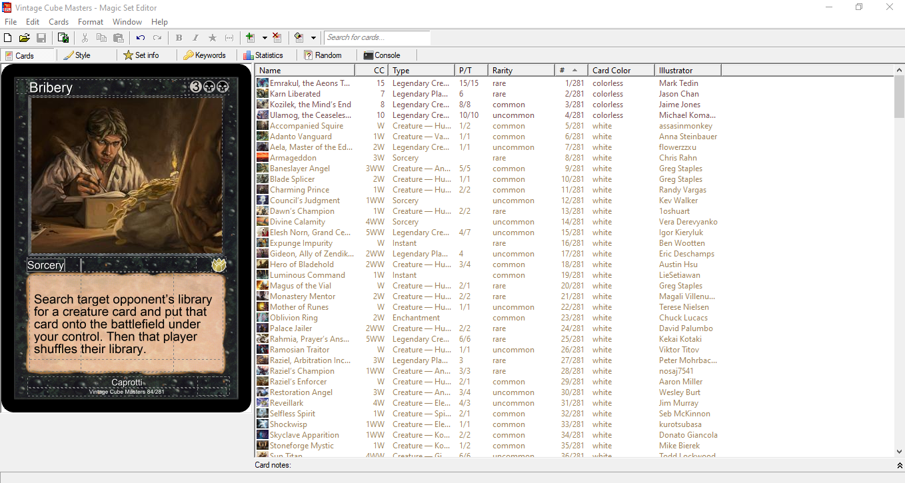Viewport: 905px width, 483px height.
Task: Open add card dropdown arrow
Action: [265, 38]
